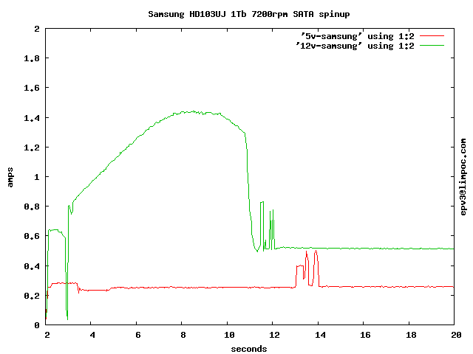Click the y-axis value 1.8

[x=32, y=58]
